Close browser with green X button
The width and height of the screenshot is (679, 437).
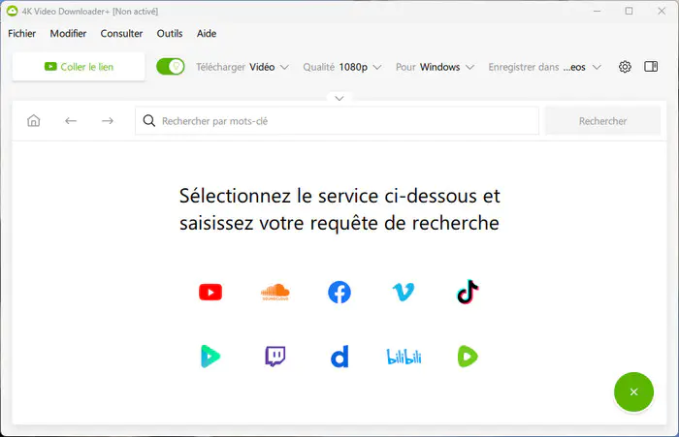(x=633, y=392)
